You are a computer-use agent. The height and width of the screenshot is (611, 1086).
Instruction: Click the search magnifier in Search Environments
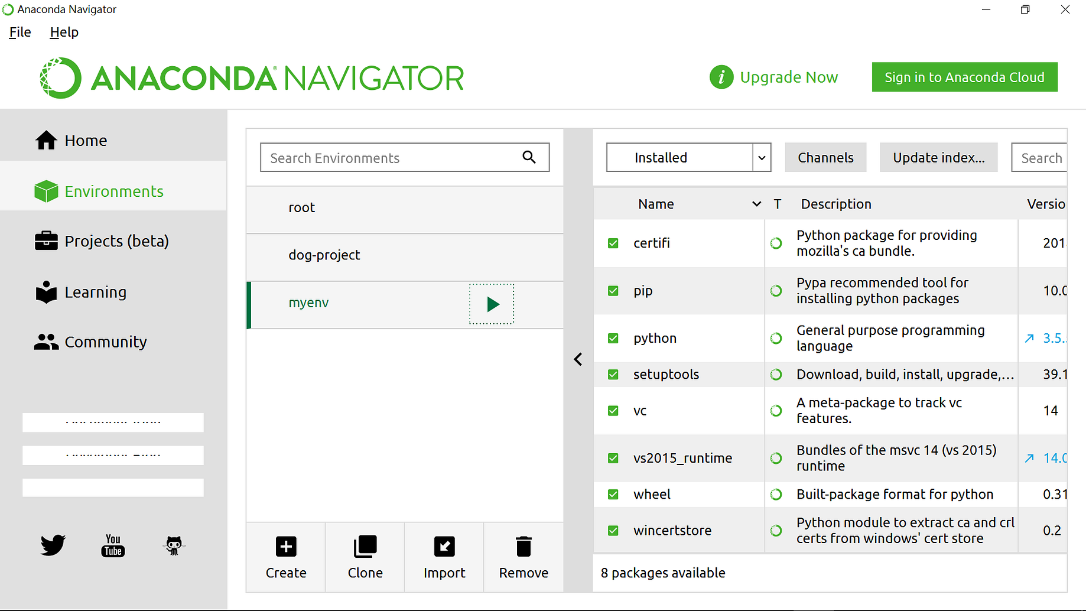click(529, 157)
